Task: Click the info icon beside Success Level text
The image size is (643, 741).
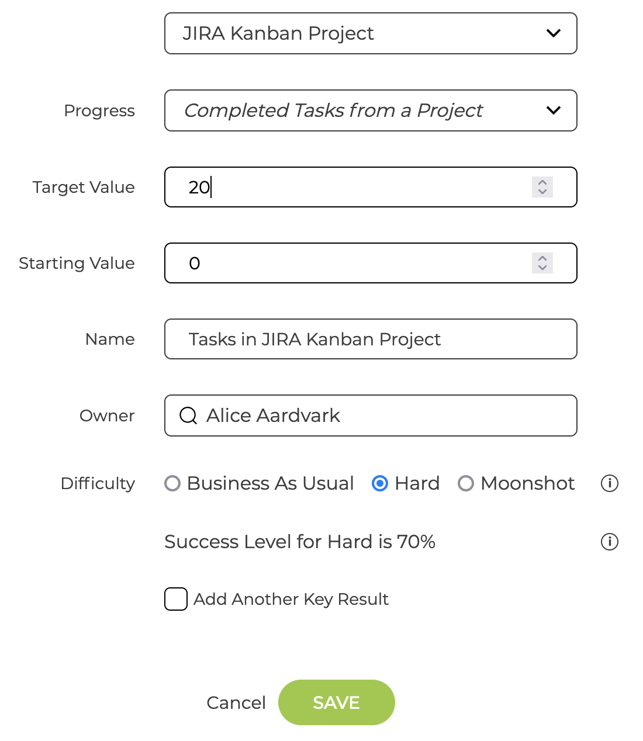Action: [610, 542]
